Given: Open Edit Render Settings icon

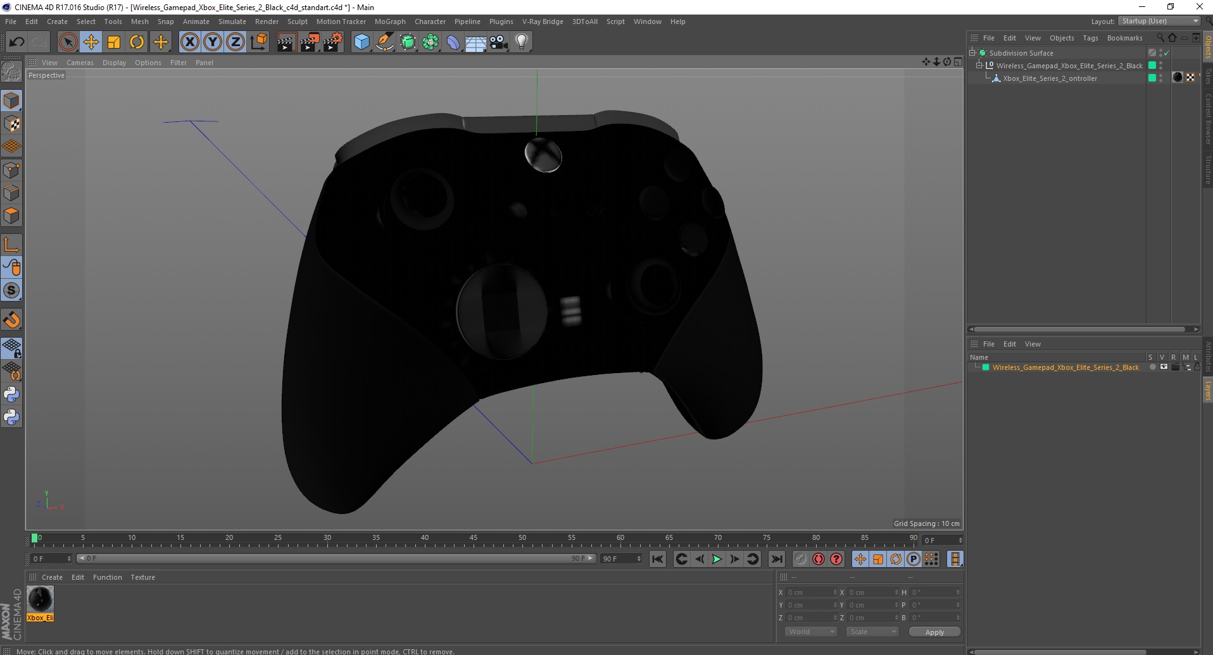Looking at the screenshot, I should pyautogui.click(x=333, y=42).
